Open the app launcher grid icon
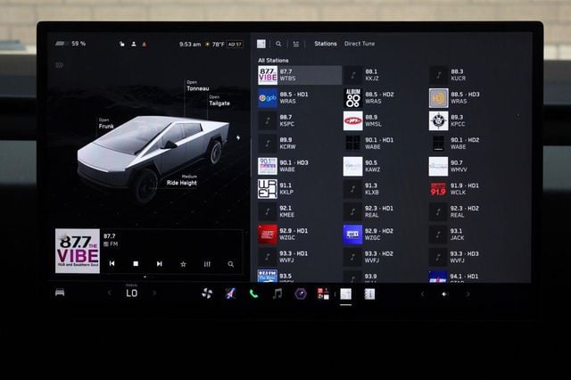 tap(323, 293)
